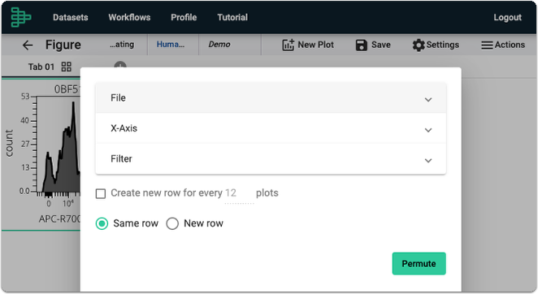Enable Create new row for every checkbox
This screenshot has height=294, width=538.
pyautogui.click(x=101, y=193)
